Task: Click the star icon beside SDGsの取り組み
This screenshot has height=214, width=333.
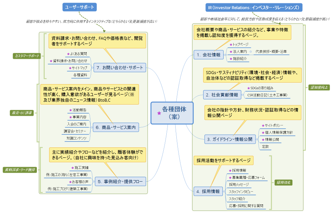Action: tap(249, 88)
